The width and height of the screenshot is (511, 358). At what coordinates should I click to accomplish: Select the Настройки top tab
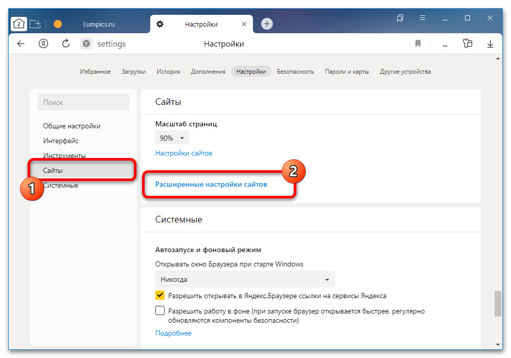251,72
